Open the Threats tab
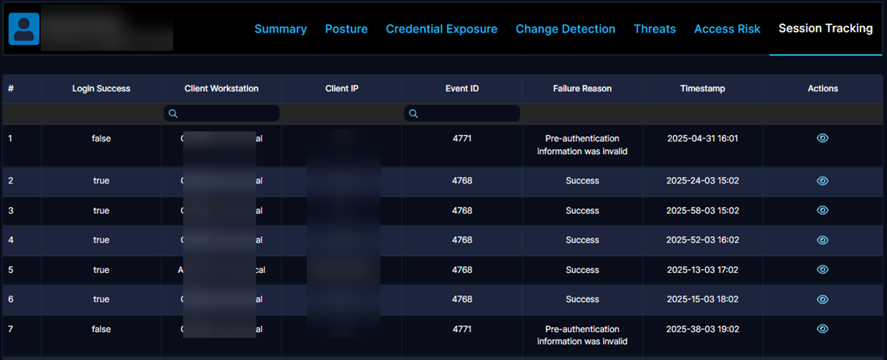Viewport: 887px width, 360px height. tap(654, 29)
